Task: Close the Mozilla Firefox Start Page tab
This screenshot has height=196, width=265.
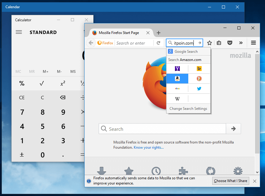Action: 148,33
